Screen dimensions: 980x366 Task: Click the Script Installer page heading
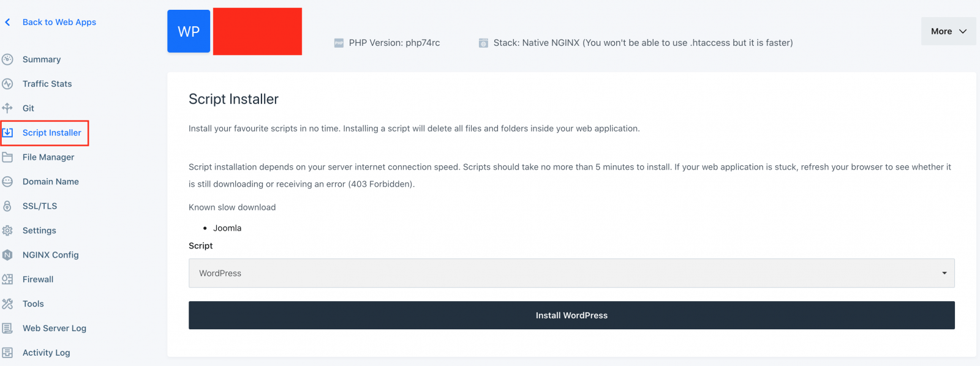pos(233,99)
